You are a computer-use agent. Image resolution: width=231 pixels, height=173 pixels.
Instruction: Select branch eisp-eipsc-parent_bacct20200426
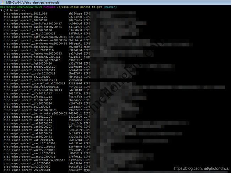click(29, 34)
